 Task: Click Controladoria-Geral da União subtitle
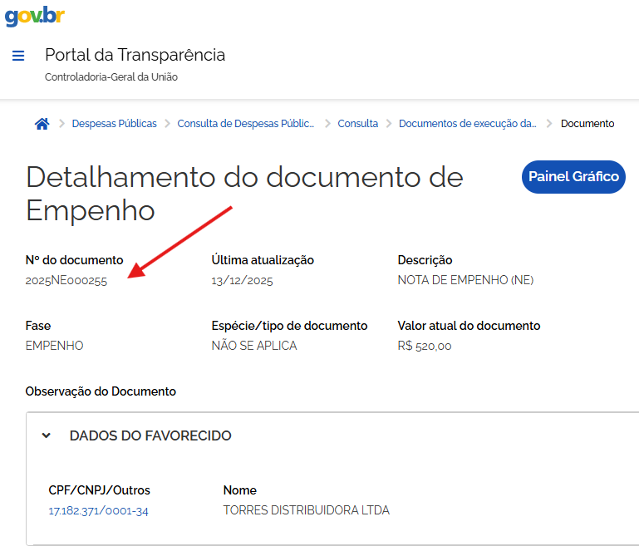(x=111, y=77)
